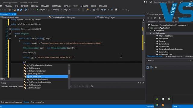
Task: Switch to the Список ошибок tab
Action: point(37,102)
